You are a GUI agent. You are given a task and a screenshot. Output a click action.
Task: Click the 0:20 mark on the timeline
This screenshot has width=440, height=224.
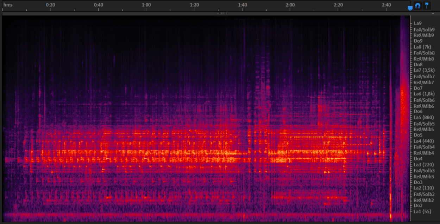pos(50,5)
